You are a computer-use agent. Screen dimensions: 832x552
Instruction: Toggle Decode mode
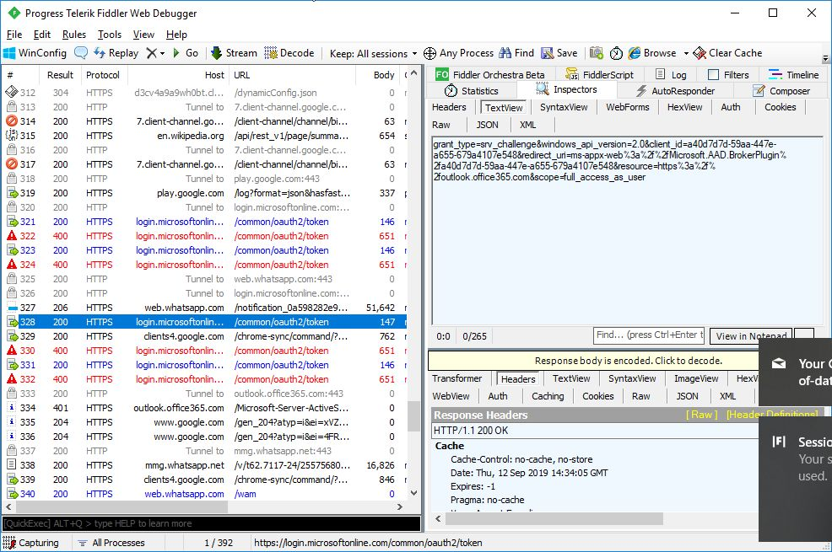pos(289,53)
